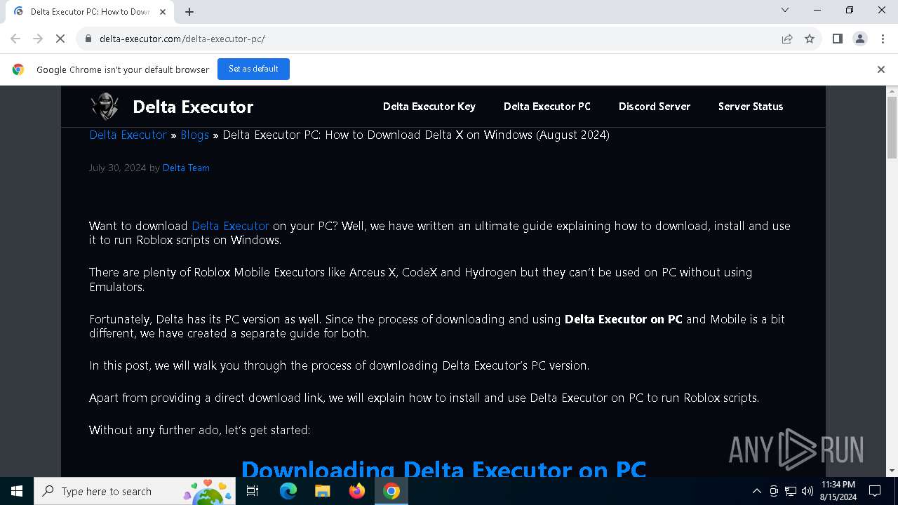Click the page scrollbar thumb

pyautogui.click(x=892, y=128)
